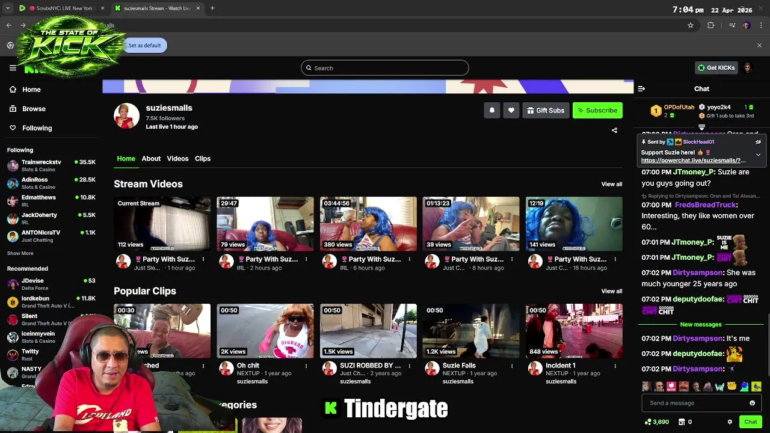The width and height of the screenshot is (770, 433).
Task: Click the notification bell icon for suziesmalls
Action: point(491,110)
